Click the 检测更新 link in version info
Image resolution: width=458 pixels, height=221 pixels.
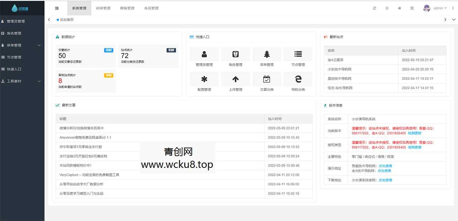point(415,134)
